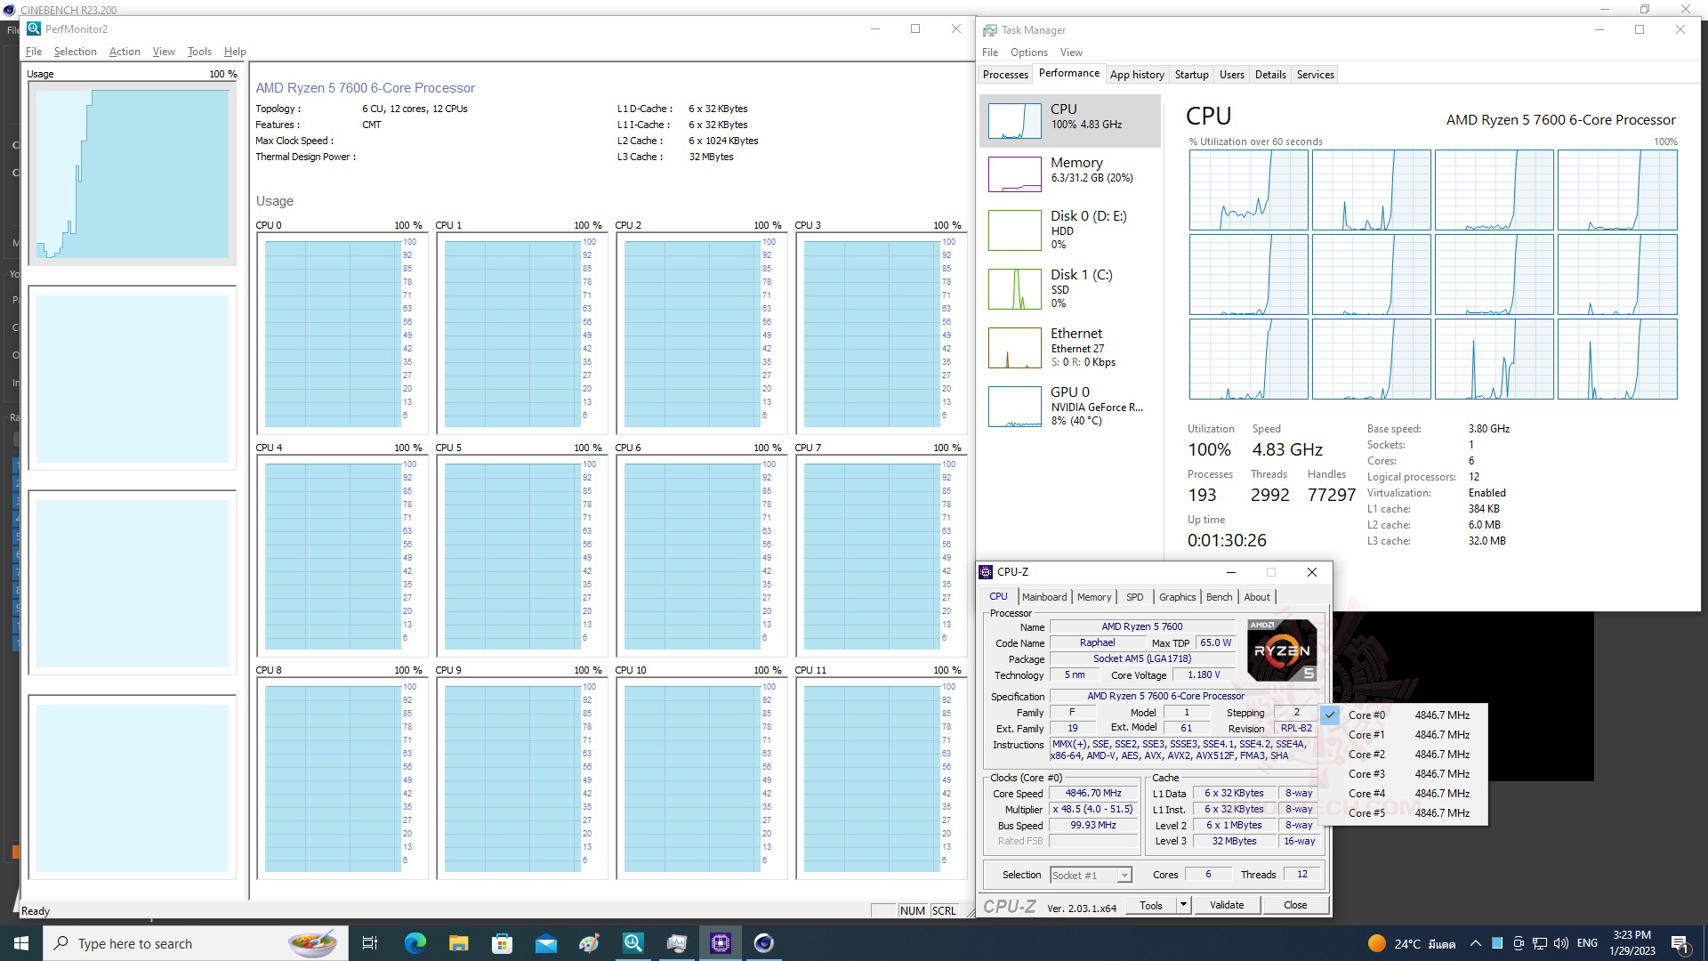Choose Core #5 clock entry
The width and height of the screenshot is (1708, 961).
[x=1366, y=813]
